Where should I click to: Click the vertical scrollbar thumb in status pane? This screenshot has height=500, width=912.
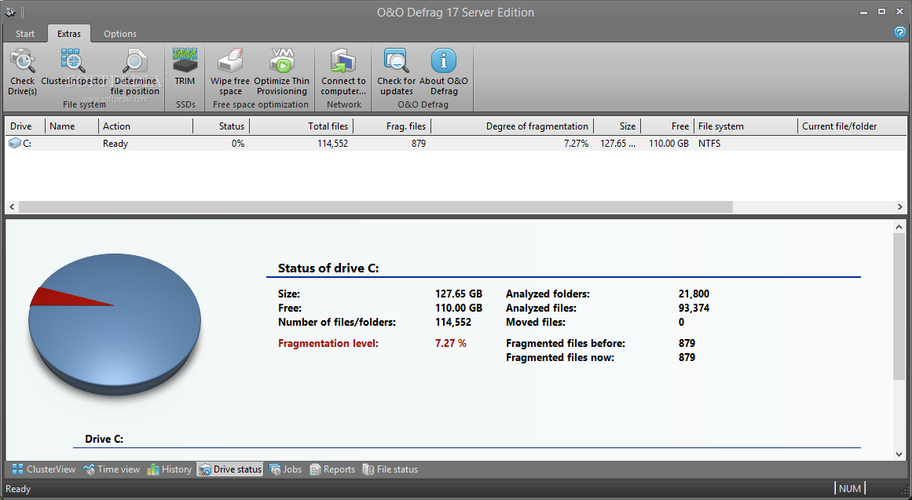[x=899, y=306]
